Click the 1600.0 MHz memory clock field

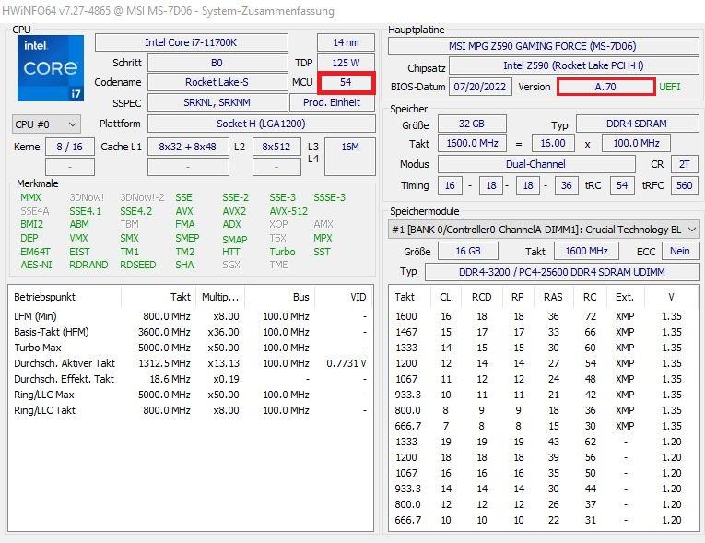(x=472, y=143)
